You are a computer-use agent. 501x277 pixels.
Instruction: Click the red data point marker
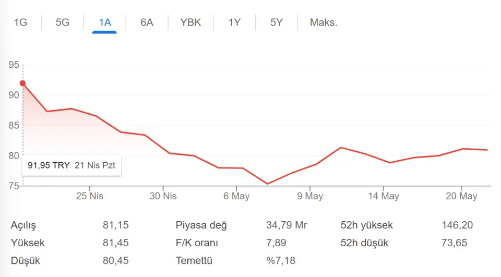22,83
